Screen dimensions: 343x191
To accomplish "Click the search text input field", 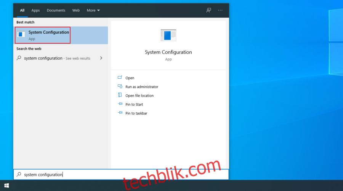I will [121, 174].
